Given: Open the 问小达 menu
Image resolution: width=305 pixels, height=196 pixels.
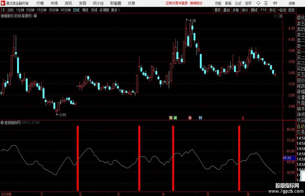Looking at the screenshot, I should pos(98,3).
